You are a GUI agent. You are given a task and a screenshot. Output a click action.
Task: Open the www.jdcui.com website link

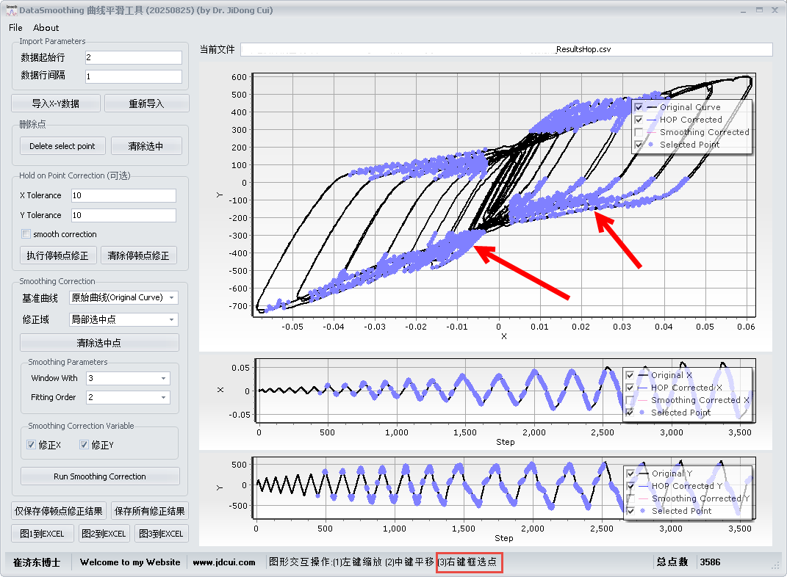pos(224,562)
